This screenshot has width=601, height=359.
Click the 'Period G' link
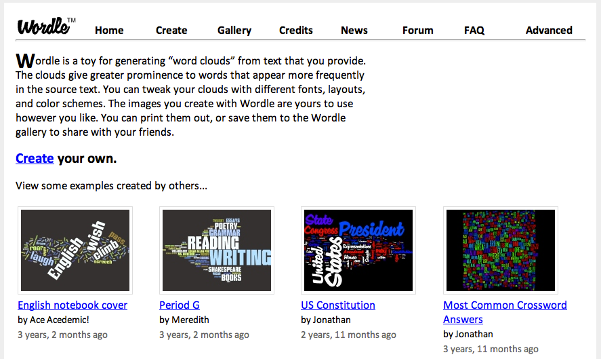[180, 305]
